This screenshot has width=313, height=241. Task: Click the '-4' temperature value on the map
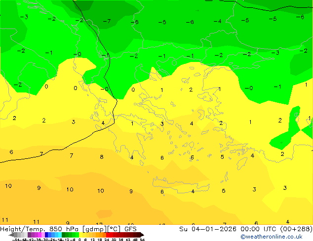(217, 21)
